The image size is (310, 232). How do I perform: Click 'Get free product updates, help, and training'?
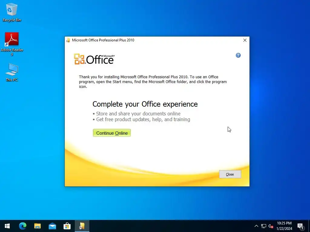point(143,119)
